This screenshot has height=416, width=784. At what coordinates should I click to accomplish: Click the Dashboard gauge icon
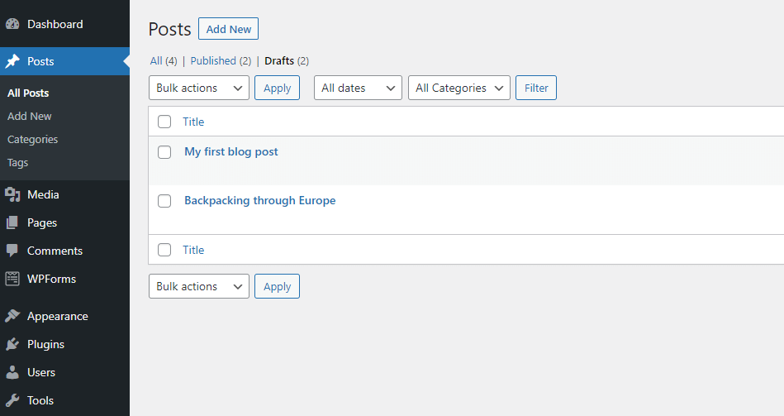[12, 25]
